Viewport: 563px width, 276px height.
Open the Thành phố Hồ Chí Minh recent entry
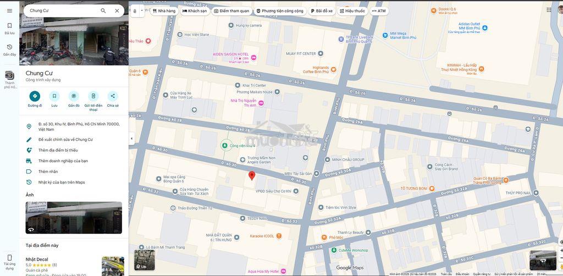[x=10, y=80]
